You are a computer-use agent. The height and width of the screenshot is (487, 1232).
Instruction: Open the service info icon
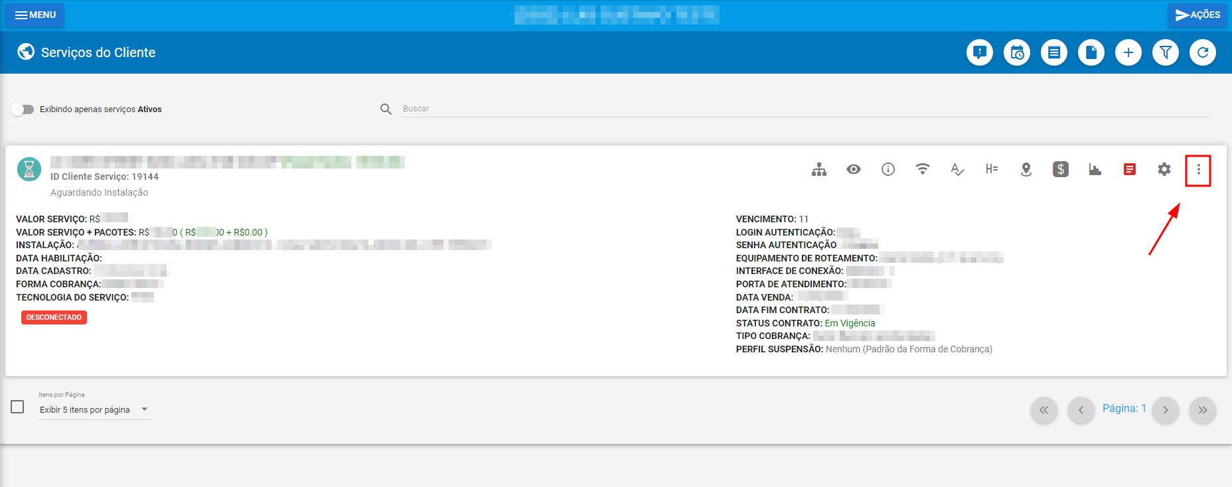888,169
